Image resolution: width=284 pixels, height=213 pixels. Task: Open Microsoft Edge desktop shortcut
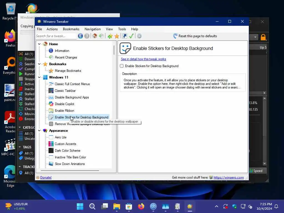[9, 176]
